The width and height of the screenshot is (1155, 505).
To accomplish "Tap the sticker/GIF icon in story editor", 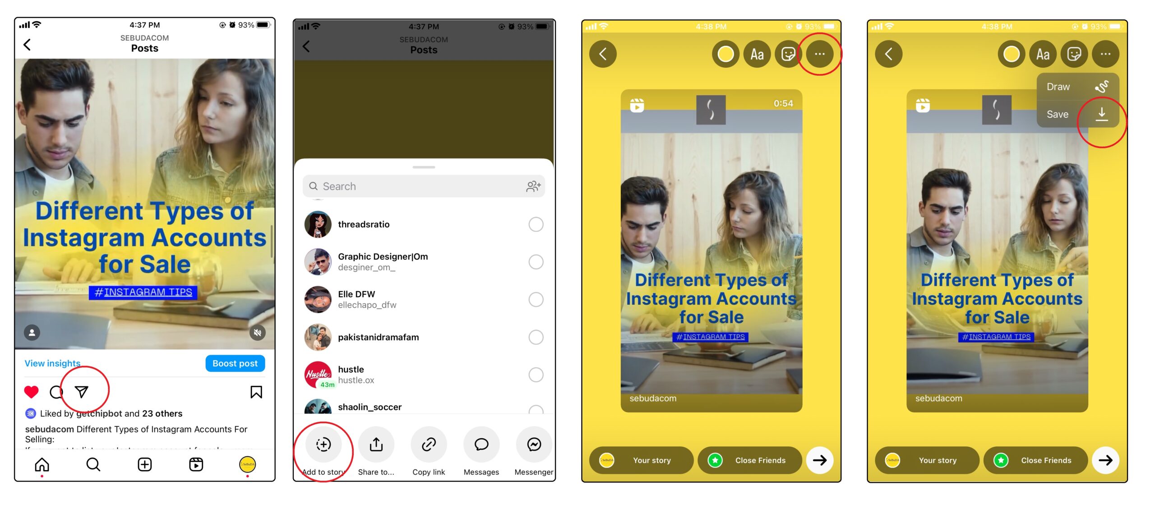I will click(787, 54).
